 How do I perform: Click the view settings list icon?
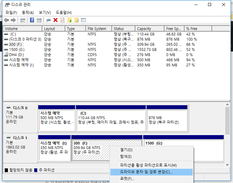tap(83, 20)
